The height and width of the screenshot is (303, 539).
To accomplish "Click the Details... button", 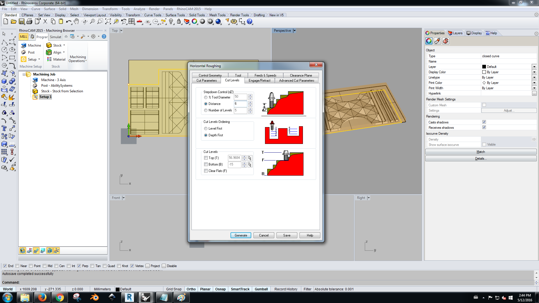I will point(481,159).
